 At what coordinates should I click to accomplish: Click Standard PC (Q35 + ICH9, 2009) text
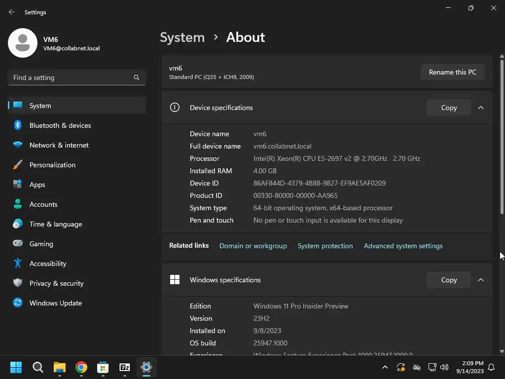point(211,77)
